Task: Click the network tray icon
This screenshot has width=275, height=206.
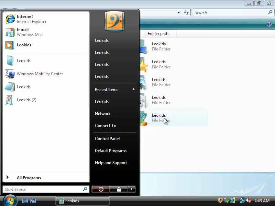Action: tap(242, 201)
